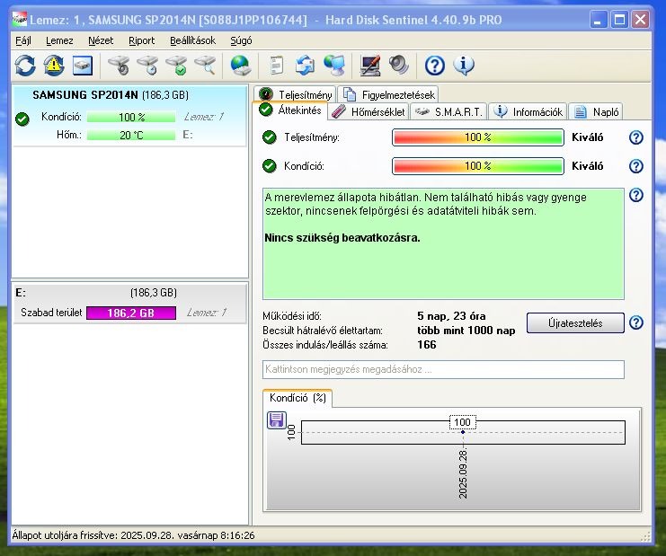Click the disk view icon in toolbar

coord(83,66)
